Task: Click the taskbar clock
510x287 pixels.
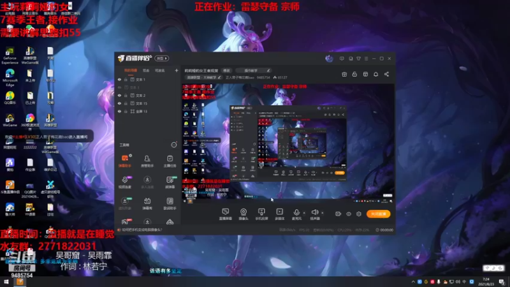Action: 486,282
